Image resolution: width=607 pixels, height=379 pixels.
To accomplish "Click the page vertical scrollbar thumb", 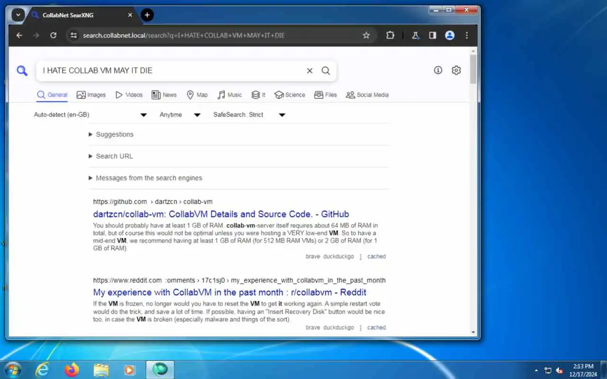I will coord(473,69).
